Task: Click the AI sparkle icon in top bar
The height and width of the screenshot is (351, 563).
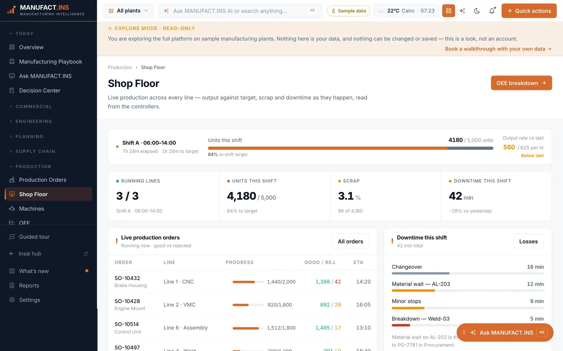Action: pyautogui.click(x=462, y=11)
